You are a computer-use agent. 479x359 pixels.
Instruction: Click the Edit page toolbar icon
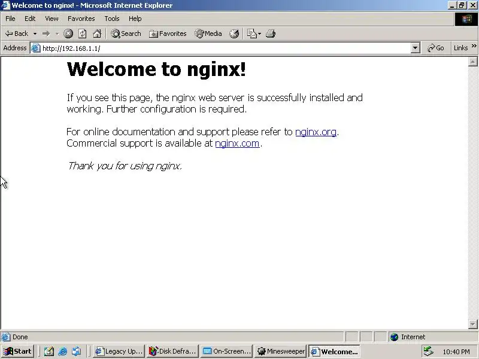[251, 34]
